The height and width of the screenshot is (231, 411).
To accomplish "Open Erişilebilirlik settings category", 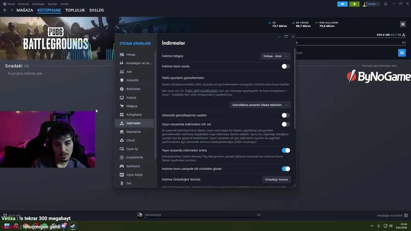I will click(x=135, y=158).
